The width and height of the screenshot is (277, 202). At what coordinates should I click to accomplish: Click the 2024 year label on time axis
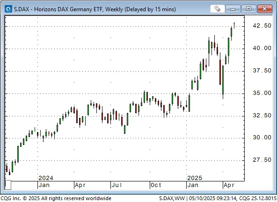click(x=46, y=178)
